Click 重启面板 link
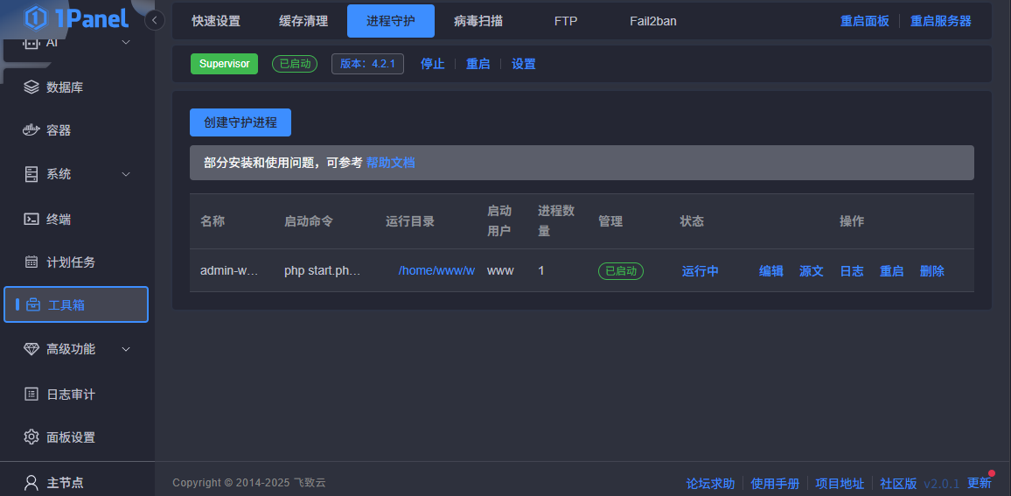The image size is (1011, 496). pyautogui.click(x=865, y=21)
